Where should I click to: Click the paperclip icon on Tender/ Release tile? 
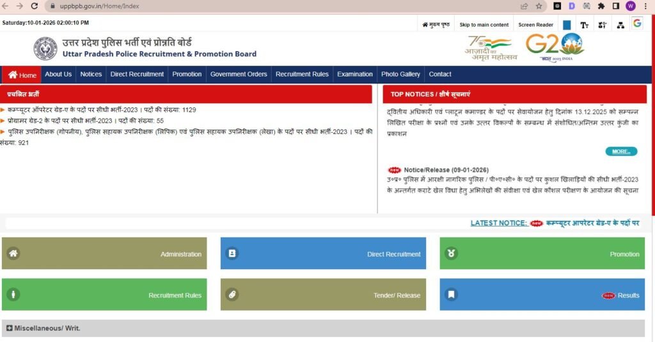tap(232, 295)
